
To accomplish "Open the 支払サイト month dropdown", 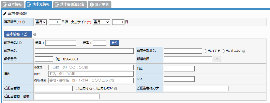I will click(x=101, y=22).
